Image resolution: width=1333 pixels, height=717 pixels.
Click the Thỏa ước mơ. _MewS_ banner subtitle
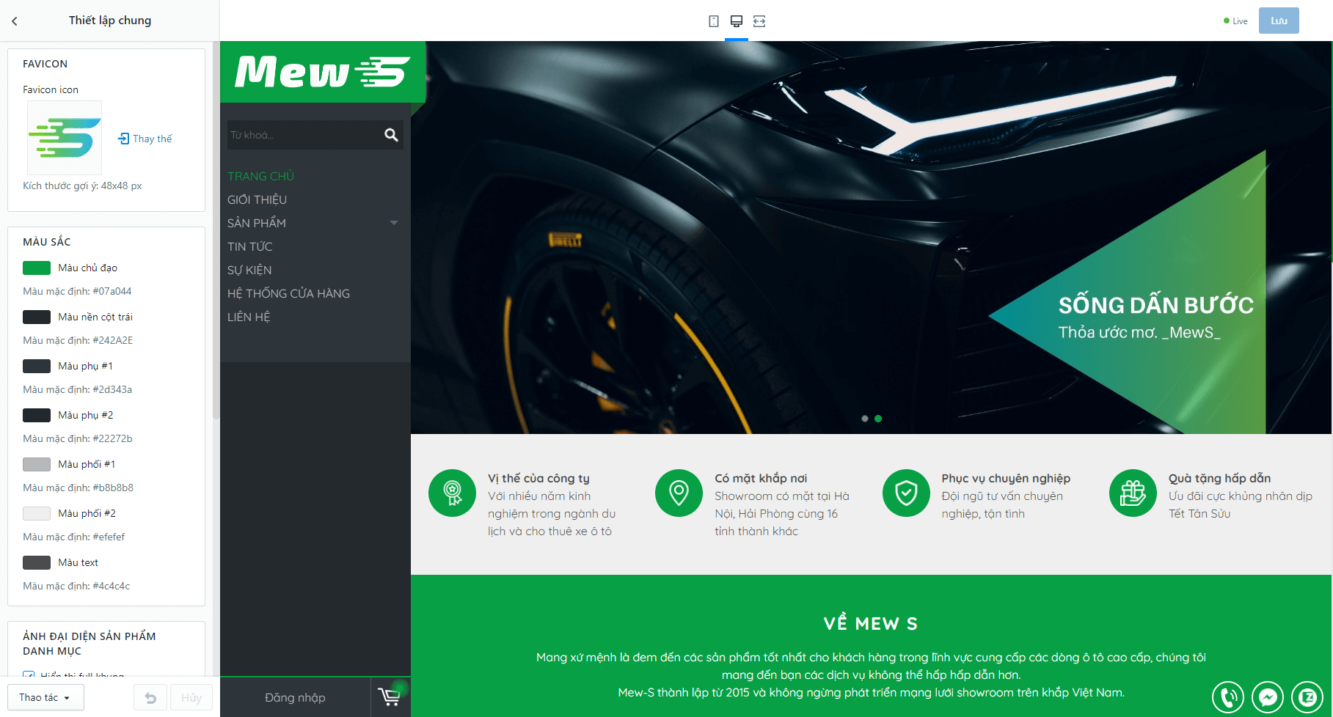[1139, 332]
